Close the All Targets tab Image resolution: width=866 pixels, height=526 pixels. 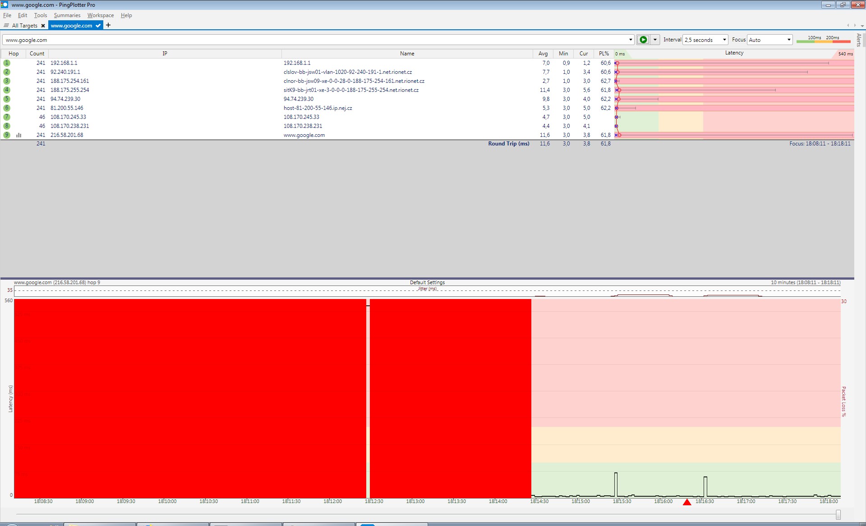pyautogui.click(x=43, y=26)
